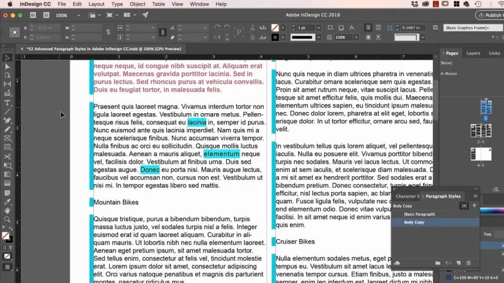Click the Quick Apply lightning icon
Screen dimensions: 504x283
[x=474, y=206]
